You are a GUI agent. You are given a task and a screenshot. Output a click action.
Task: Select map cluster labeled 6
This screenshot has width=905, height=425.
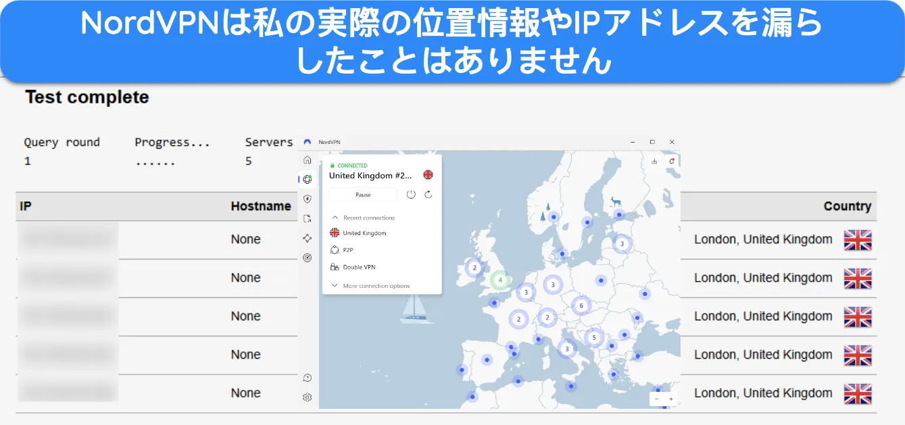(581, 305)
